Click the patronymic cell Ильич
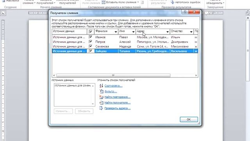Viewport: 250px width, 141px height. [x=175, y=37]
